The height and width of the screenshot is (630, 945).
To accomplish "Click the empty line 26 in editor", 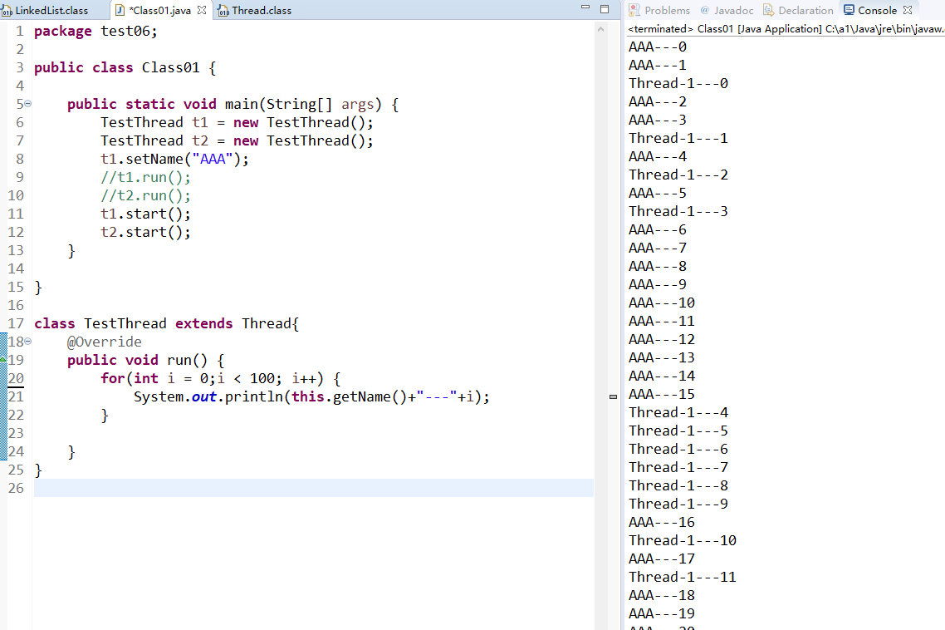I will 313,488.
